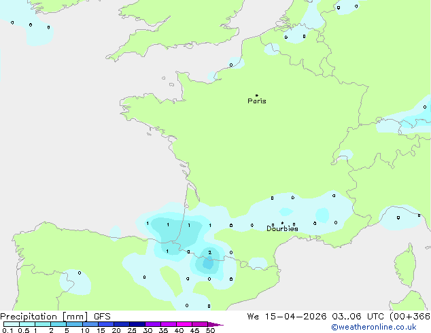Screen dimensions: 431x333
Task: Choose the 40–45 mm magenta legend swatch
Action: [184, 324]
